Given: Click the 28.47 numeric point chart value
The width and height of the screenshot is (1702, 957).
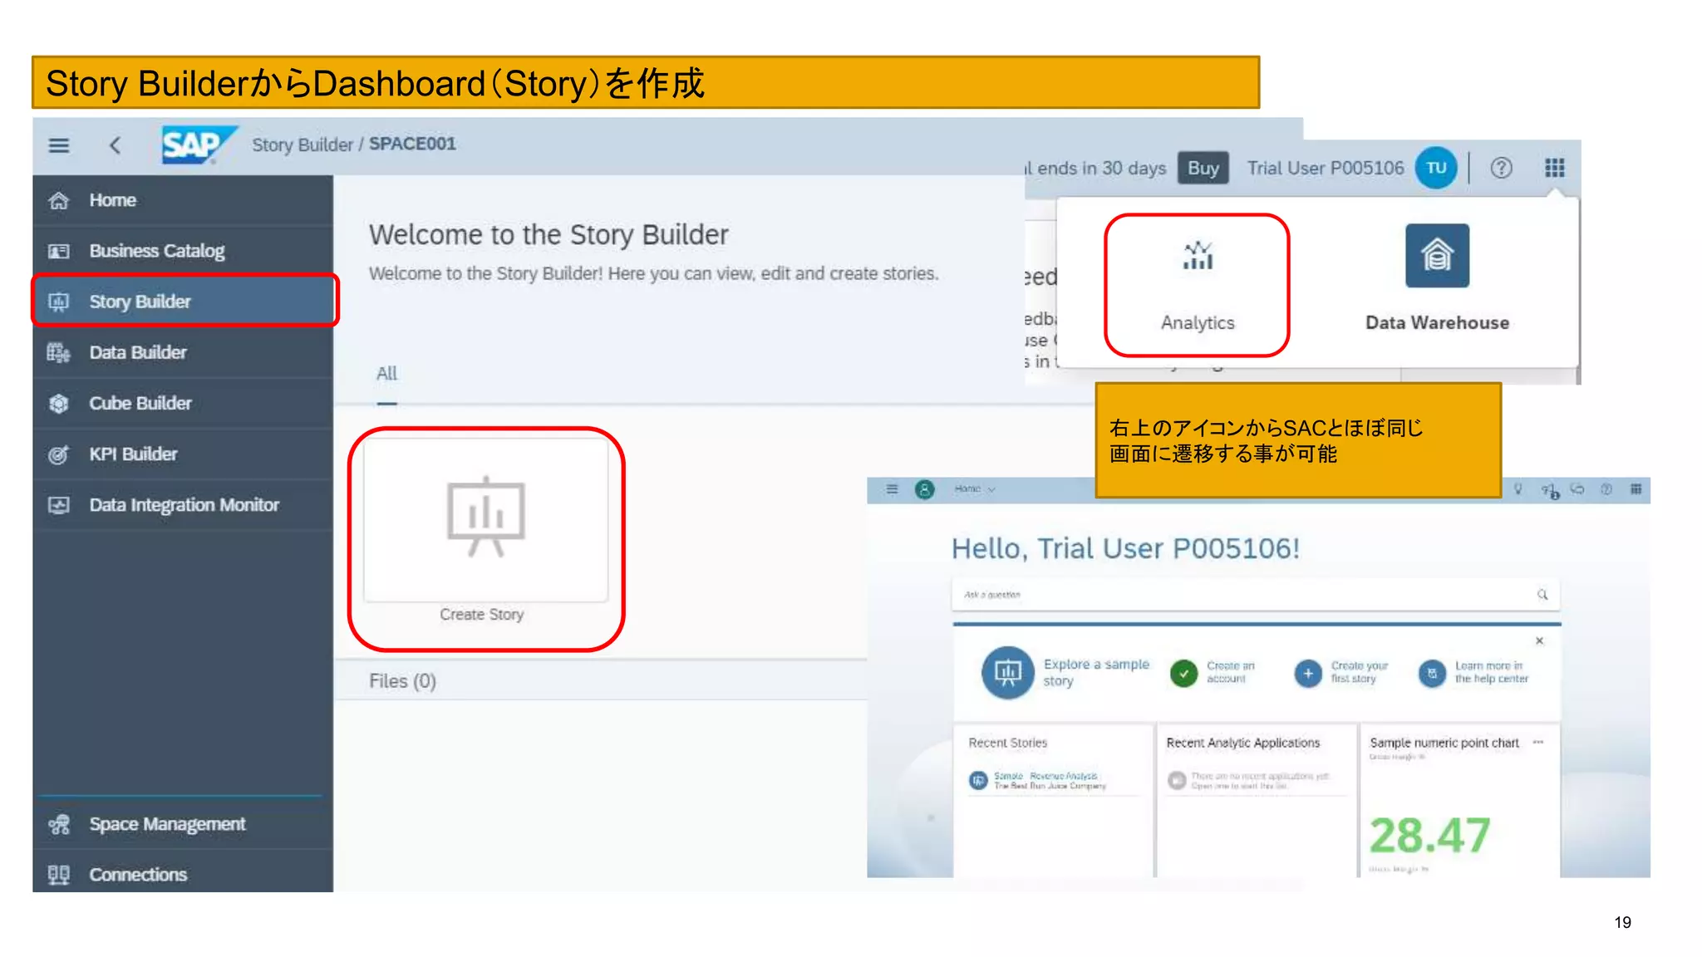Looking at the screenshot, I should tap(1429, 835).
